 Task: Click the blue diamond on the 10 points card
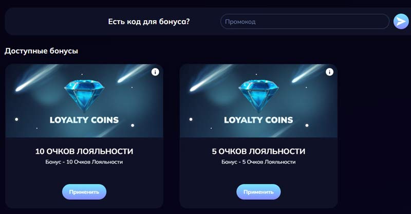tap(84, 94)
